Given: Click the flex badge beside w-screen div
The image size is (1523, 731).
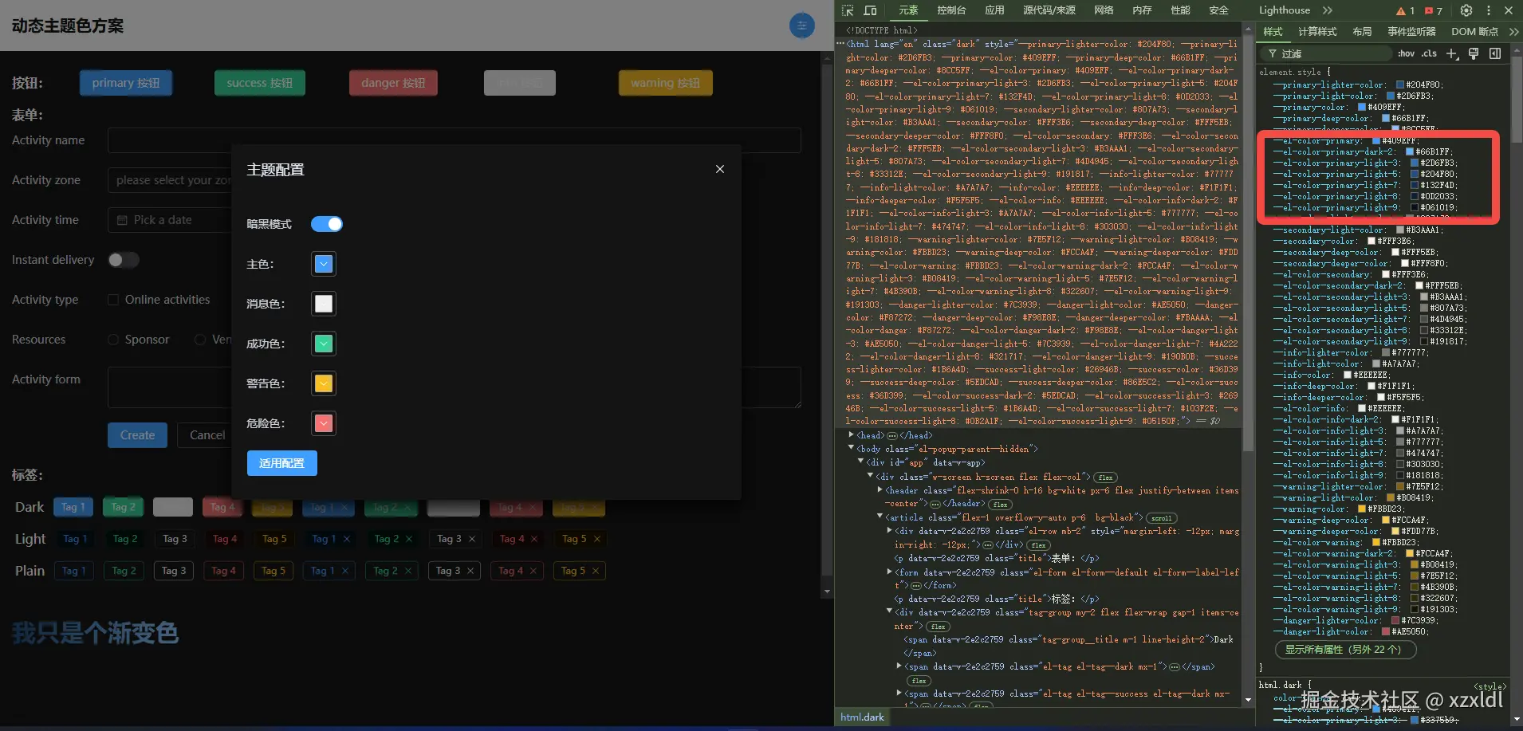Looking at the screenshot, I should coord(1105,478).
